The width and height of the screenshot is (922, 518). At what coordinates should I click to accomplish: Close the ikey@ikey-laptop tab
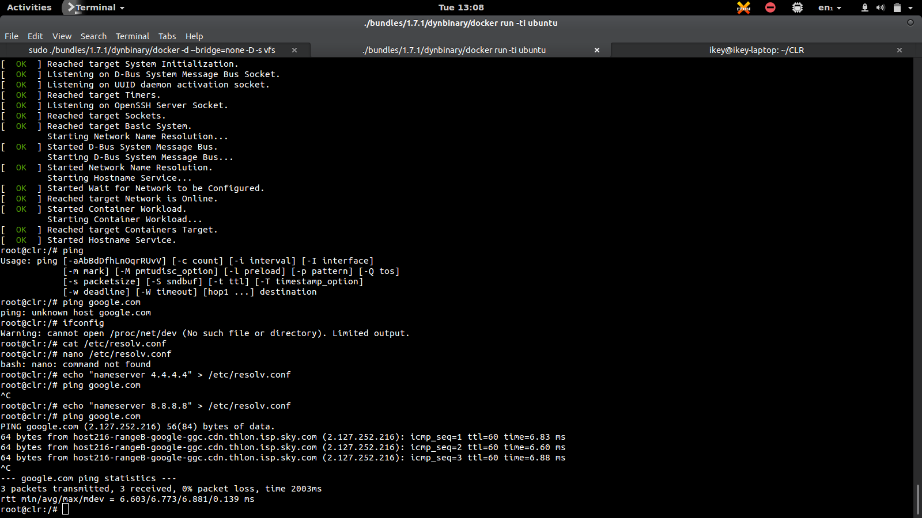(x=900, y=50)
